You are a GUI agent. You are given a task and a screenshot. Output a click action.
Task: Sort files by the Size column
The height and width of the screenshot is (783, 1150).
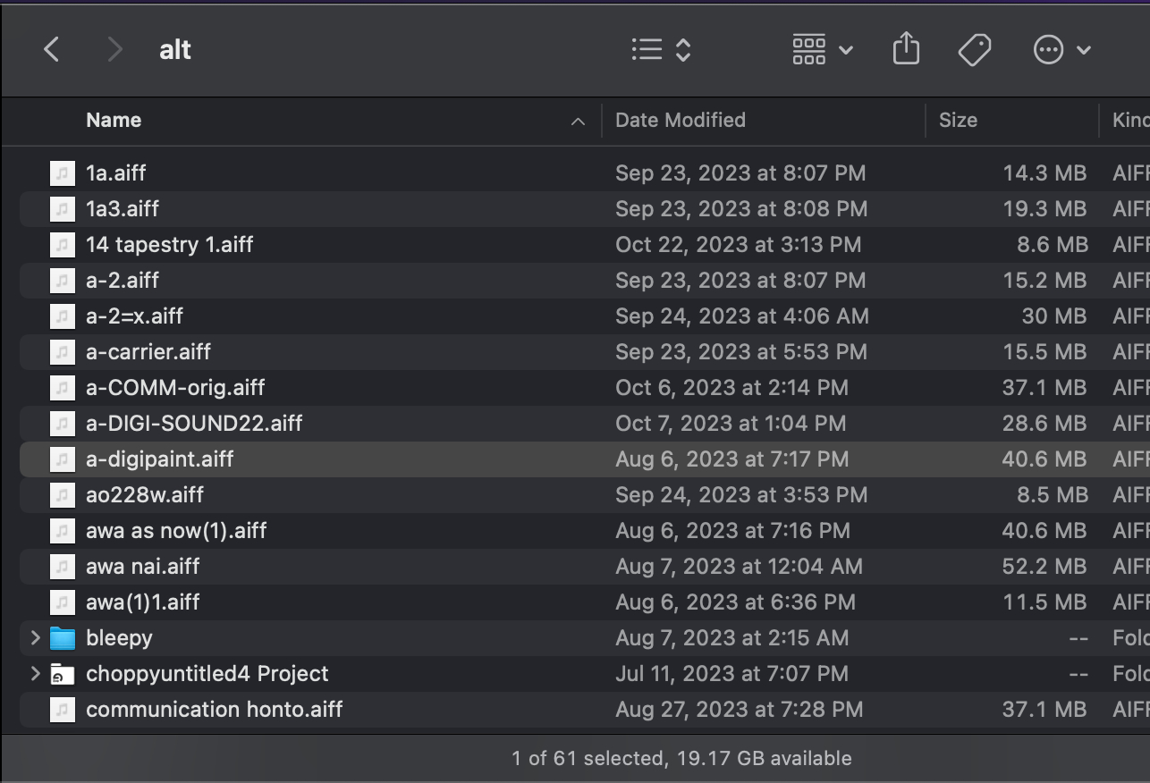[x=958, y=121]
